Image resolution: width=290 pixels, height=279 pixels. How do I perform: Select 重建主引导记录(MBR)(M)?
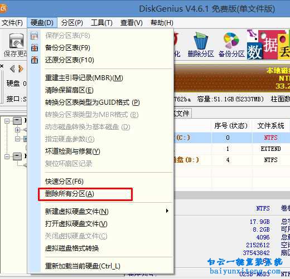84,78
